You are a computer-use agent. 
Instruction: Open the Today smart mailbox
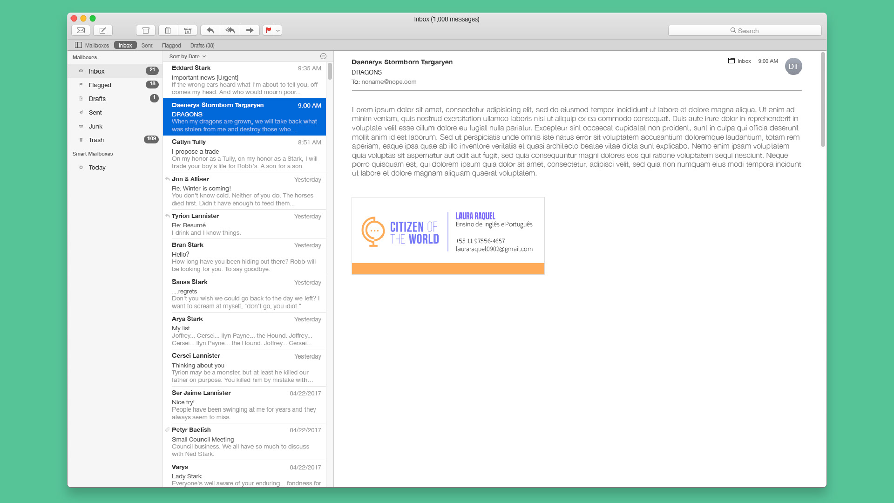click(115, 167)
